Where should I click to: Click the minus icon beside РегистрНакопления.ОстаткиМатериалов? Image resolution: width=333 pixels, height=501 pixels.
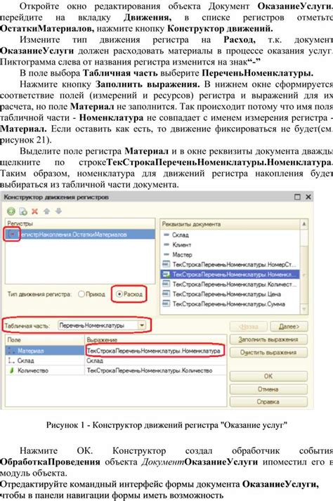click(12, 235)
